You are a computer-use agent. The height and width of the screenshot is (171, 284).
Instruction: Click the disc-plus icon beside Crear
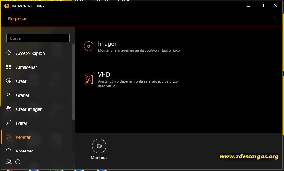[x=9, y=81]
